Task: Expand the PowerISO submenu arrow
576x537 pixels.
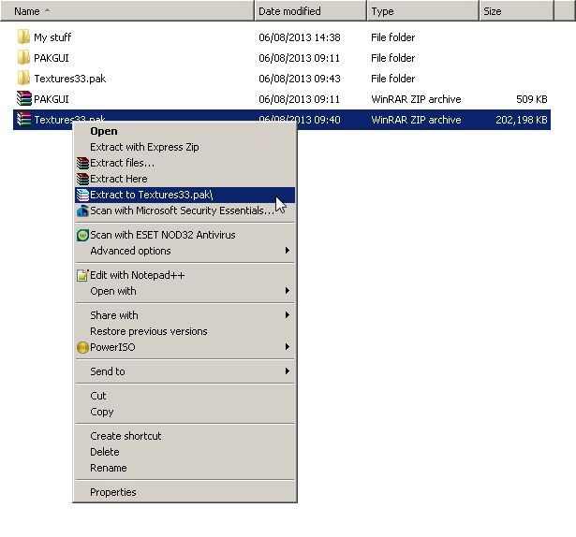Action: point(288,346)
